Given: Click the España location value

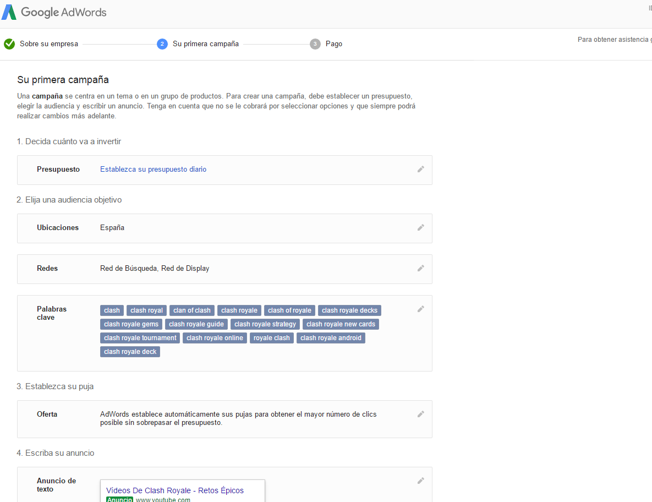Looking at the screenshot, I should point(112,227).
